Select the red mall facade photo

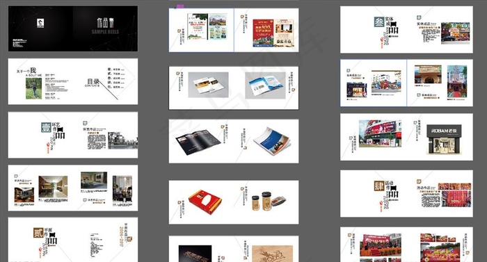380,133
